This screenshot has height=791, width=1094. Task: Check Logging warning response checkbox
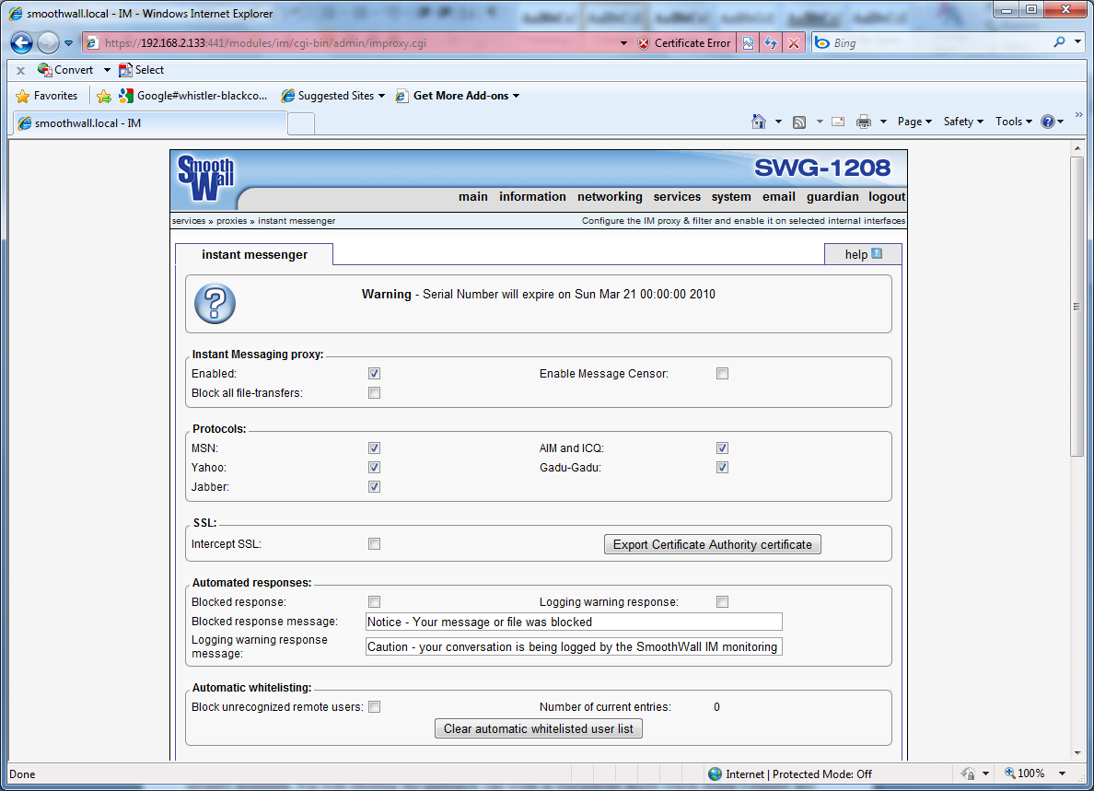[722, 602]
